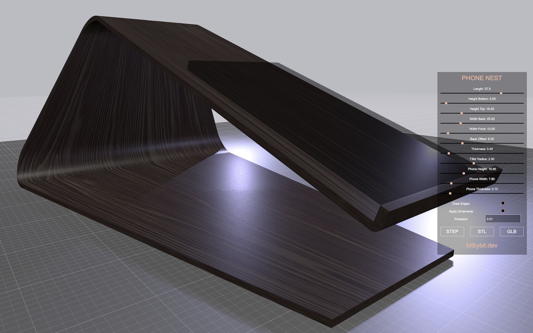Click the Fillet Radius slider handle
533x333 pixels.
click(x=474, y=163)
